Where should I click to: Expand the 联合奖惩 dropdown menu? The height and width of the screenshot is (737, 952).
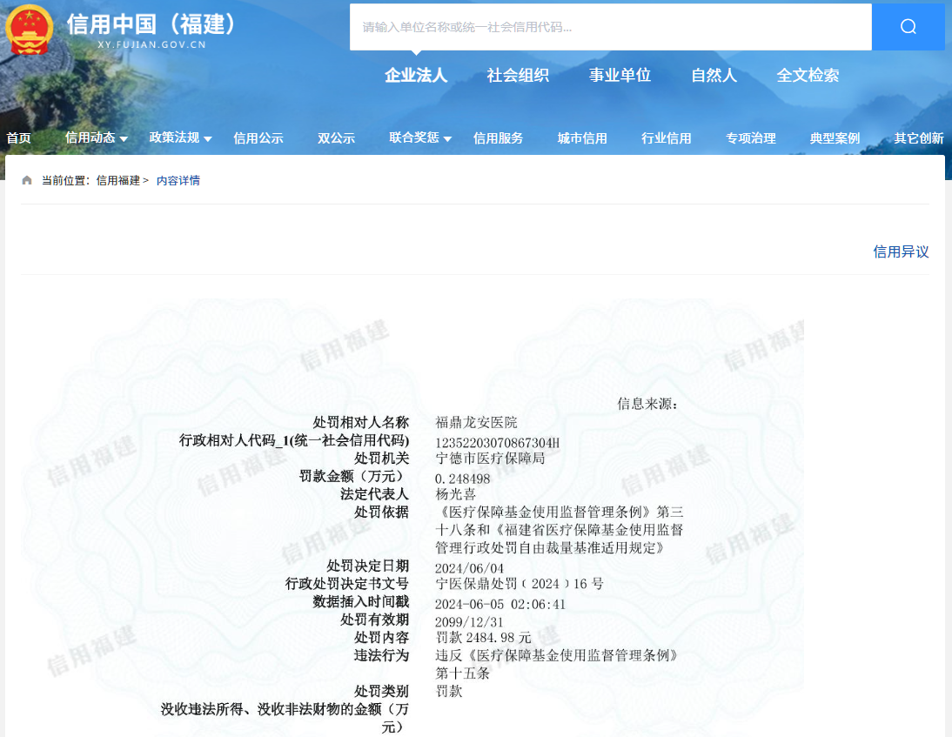[420, 137]
